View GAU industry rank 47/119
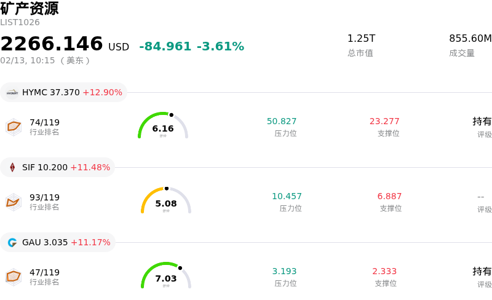 (44, 277)
